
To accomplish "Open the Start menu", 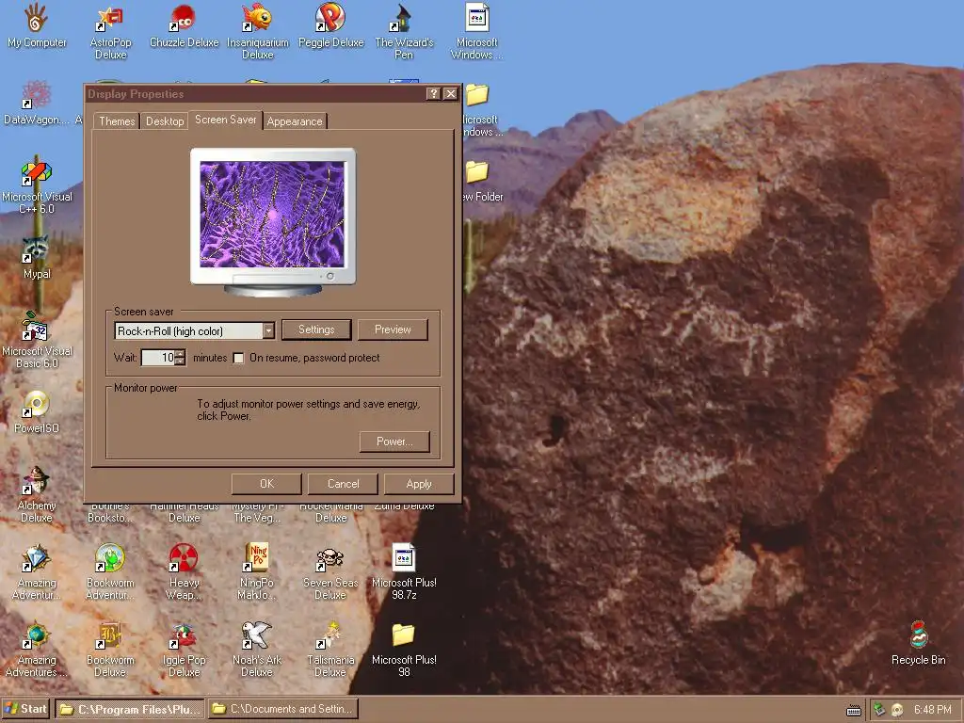I will (x=26, y=709).
